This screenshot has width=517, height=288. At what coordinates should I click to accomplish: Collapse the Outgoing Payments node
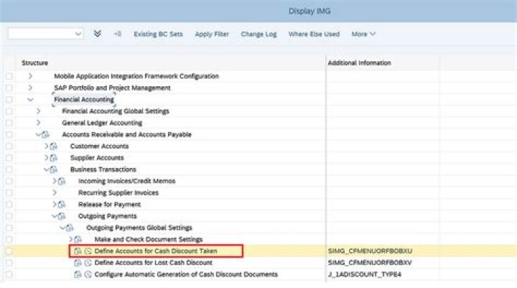[55, 216]
